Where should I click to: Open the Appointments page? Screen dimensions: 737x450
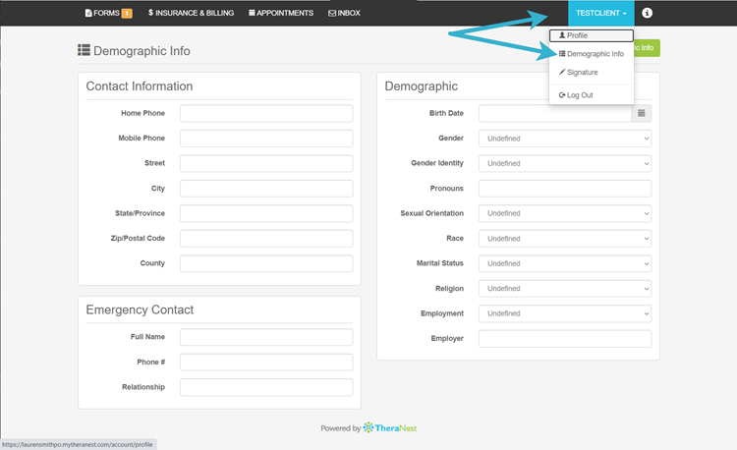(x=281, y=13)
